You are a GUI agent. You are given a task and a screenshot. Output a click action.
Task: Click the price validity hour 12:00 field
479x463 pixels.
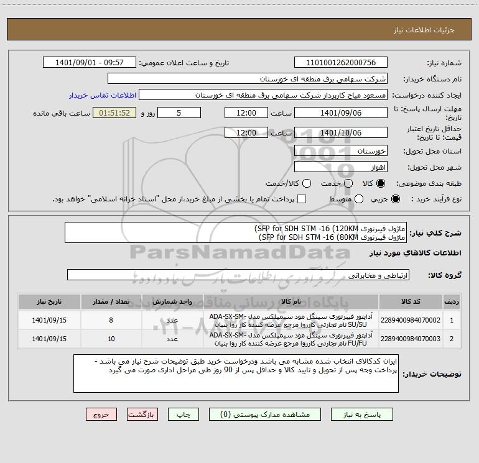[x=246, y=132]
